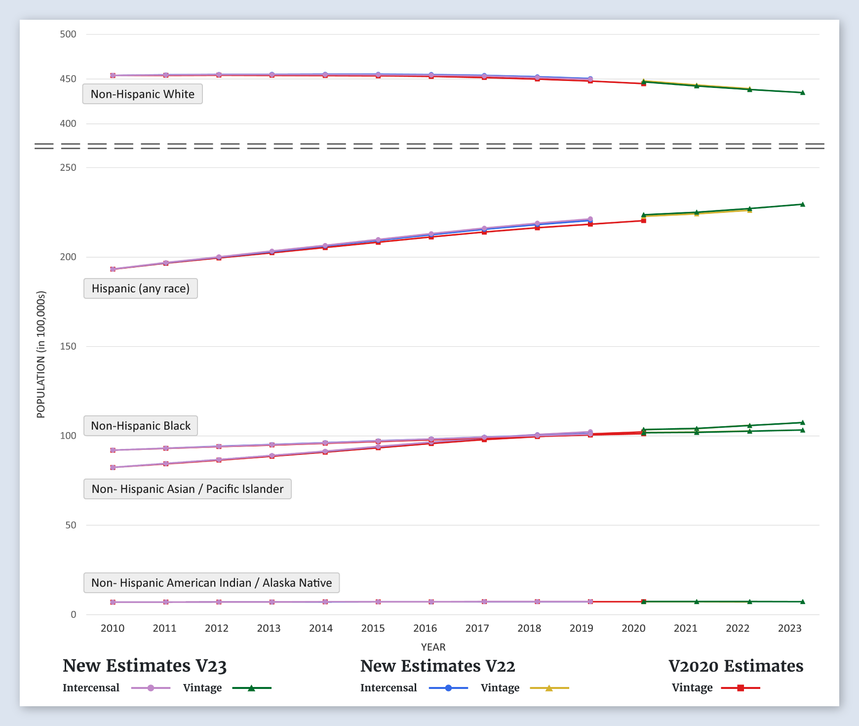Click the 2020 label on the year axis

point(633,628)
